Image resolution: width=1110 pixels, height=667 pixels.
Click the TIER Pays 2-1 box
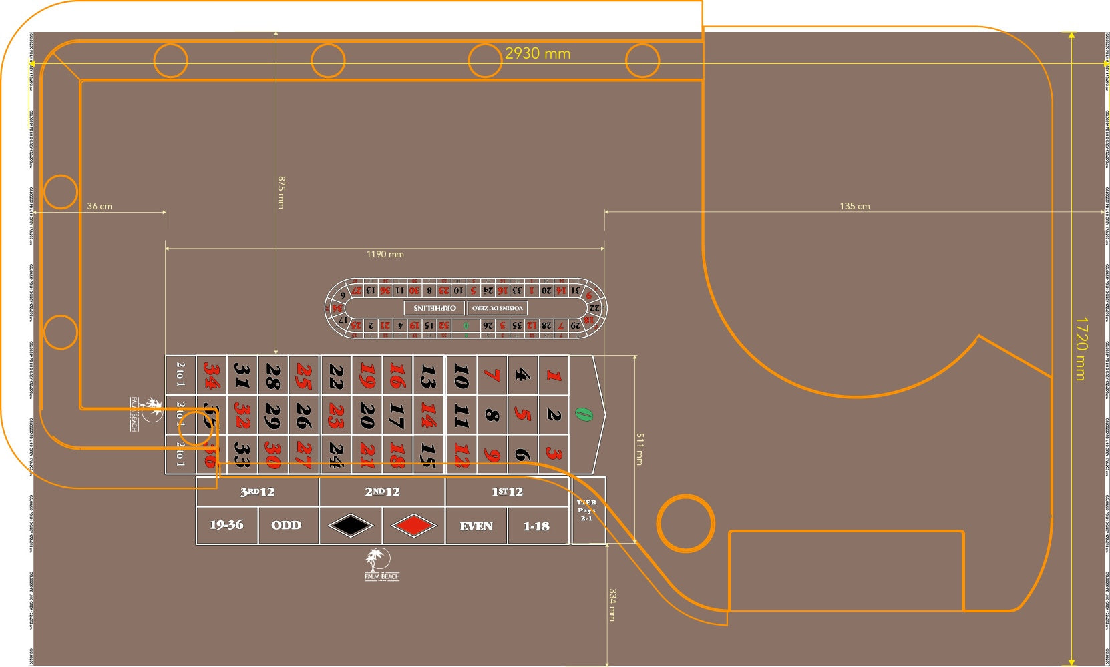[588, 510]
